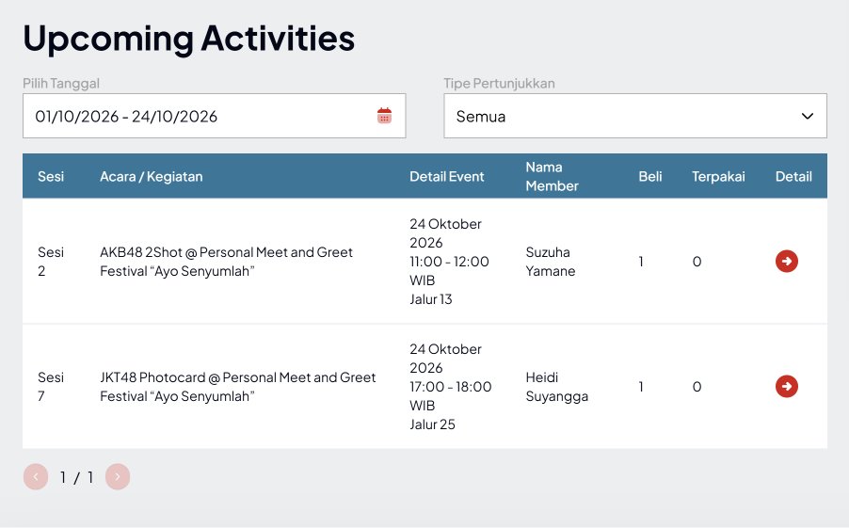Expand the Tipe Pertunjukkan dropdown chevron
Image resolution: width=849 pixels, height=528 pixels.
click(x=808, y=116)
